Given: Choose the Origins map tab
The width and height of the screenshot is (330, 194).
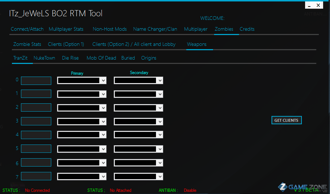Looking at the screenshot, I should 149,58.
